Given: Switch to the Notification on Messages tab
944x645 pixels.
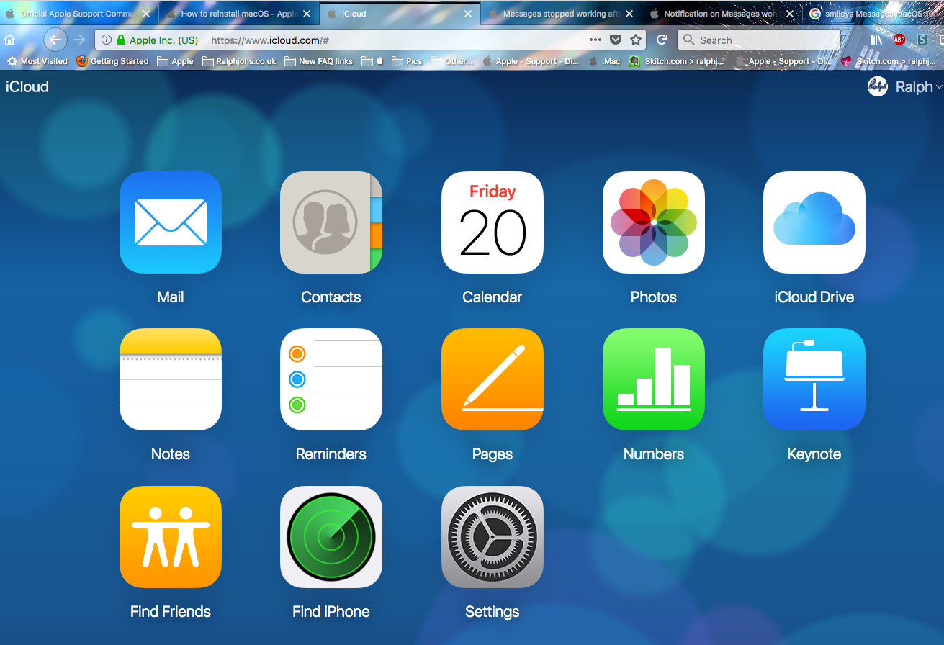Looking at the screenshot, I should pyautogui.click(x=723, y=14).
